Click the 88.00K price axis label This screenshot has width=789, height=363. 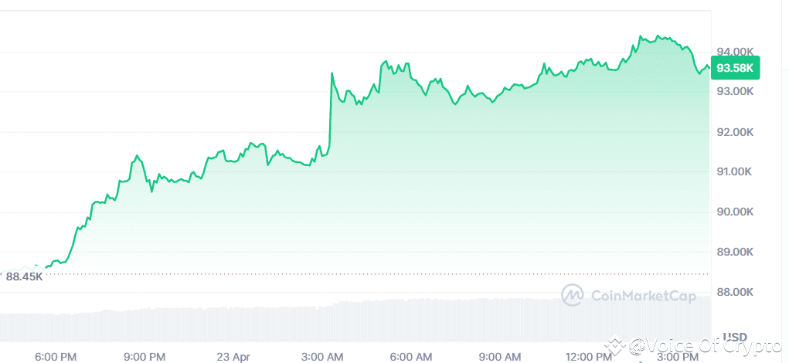735,292
